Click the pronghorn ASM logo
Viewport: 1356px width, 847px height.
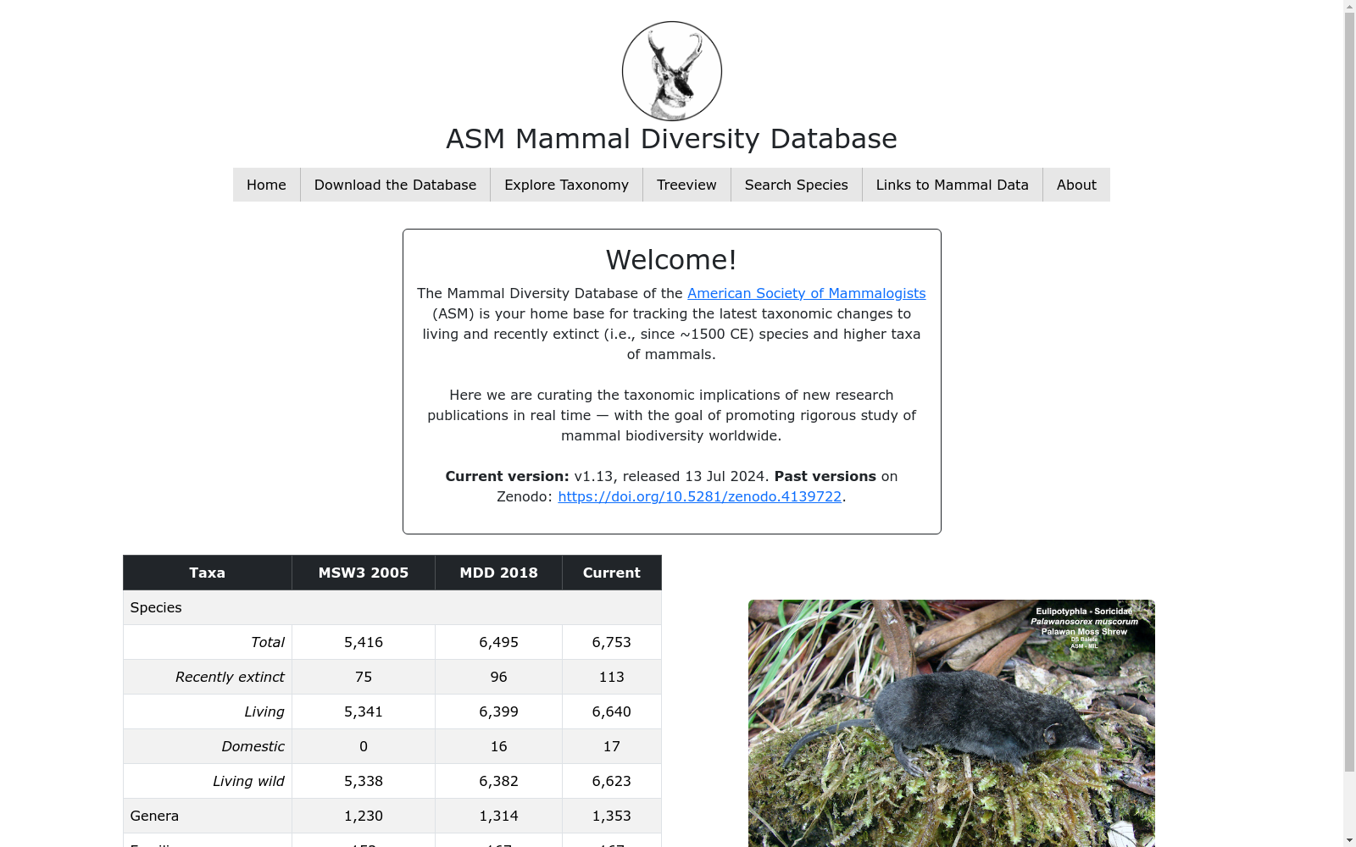[x=672, y=71]
